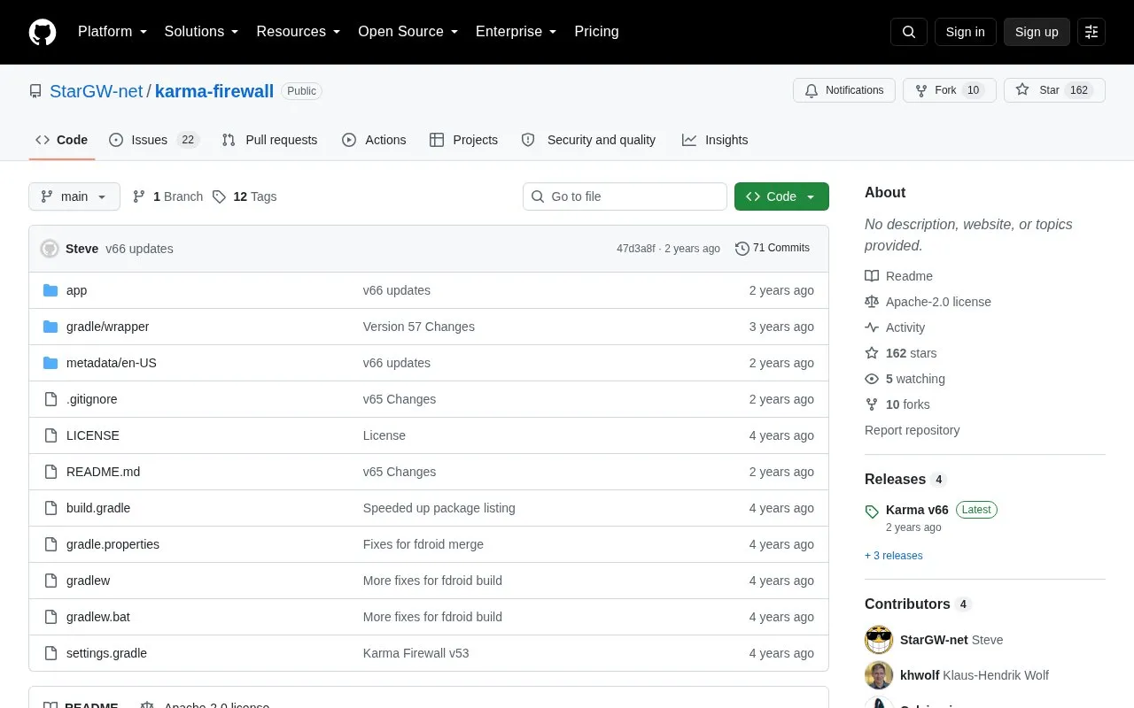This screenshot has width=1134, height=708.
Task: Open the Readme link in About
Action: 898,276
